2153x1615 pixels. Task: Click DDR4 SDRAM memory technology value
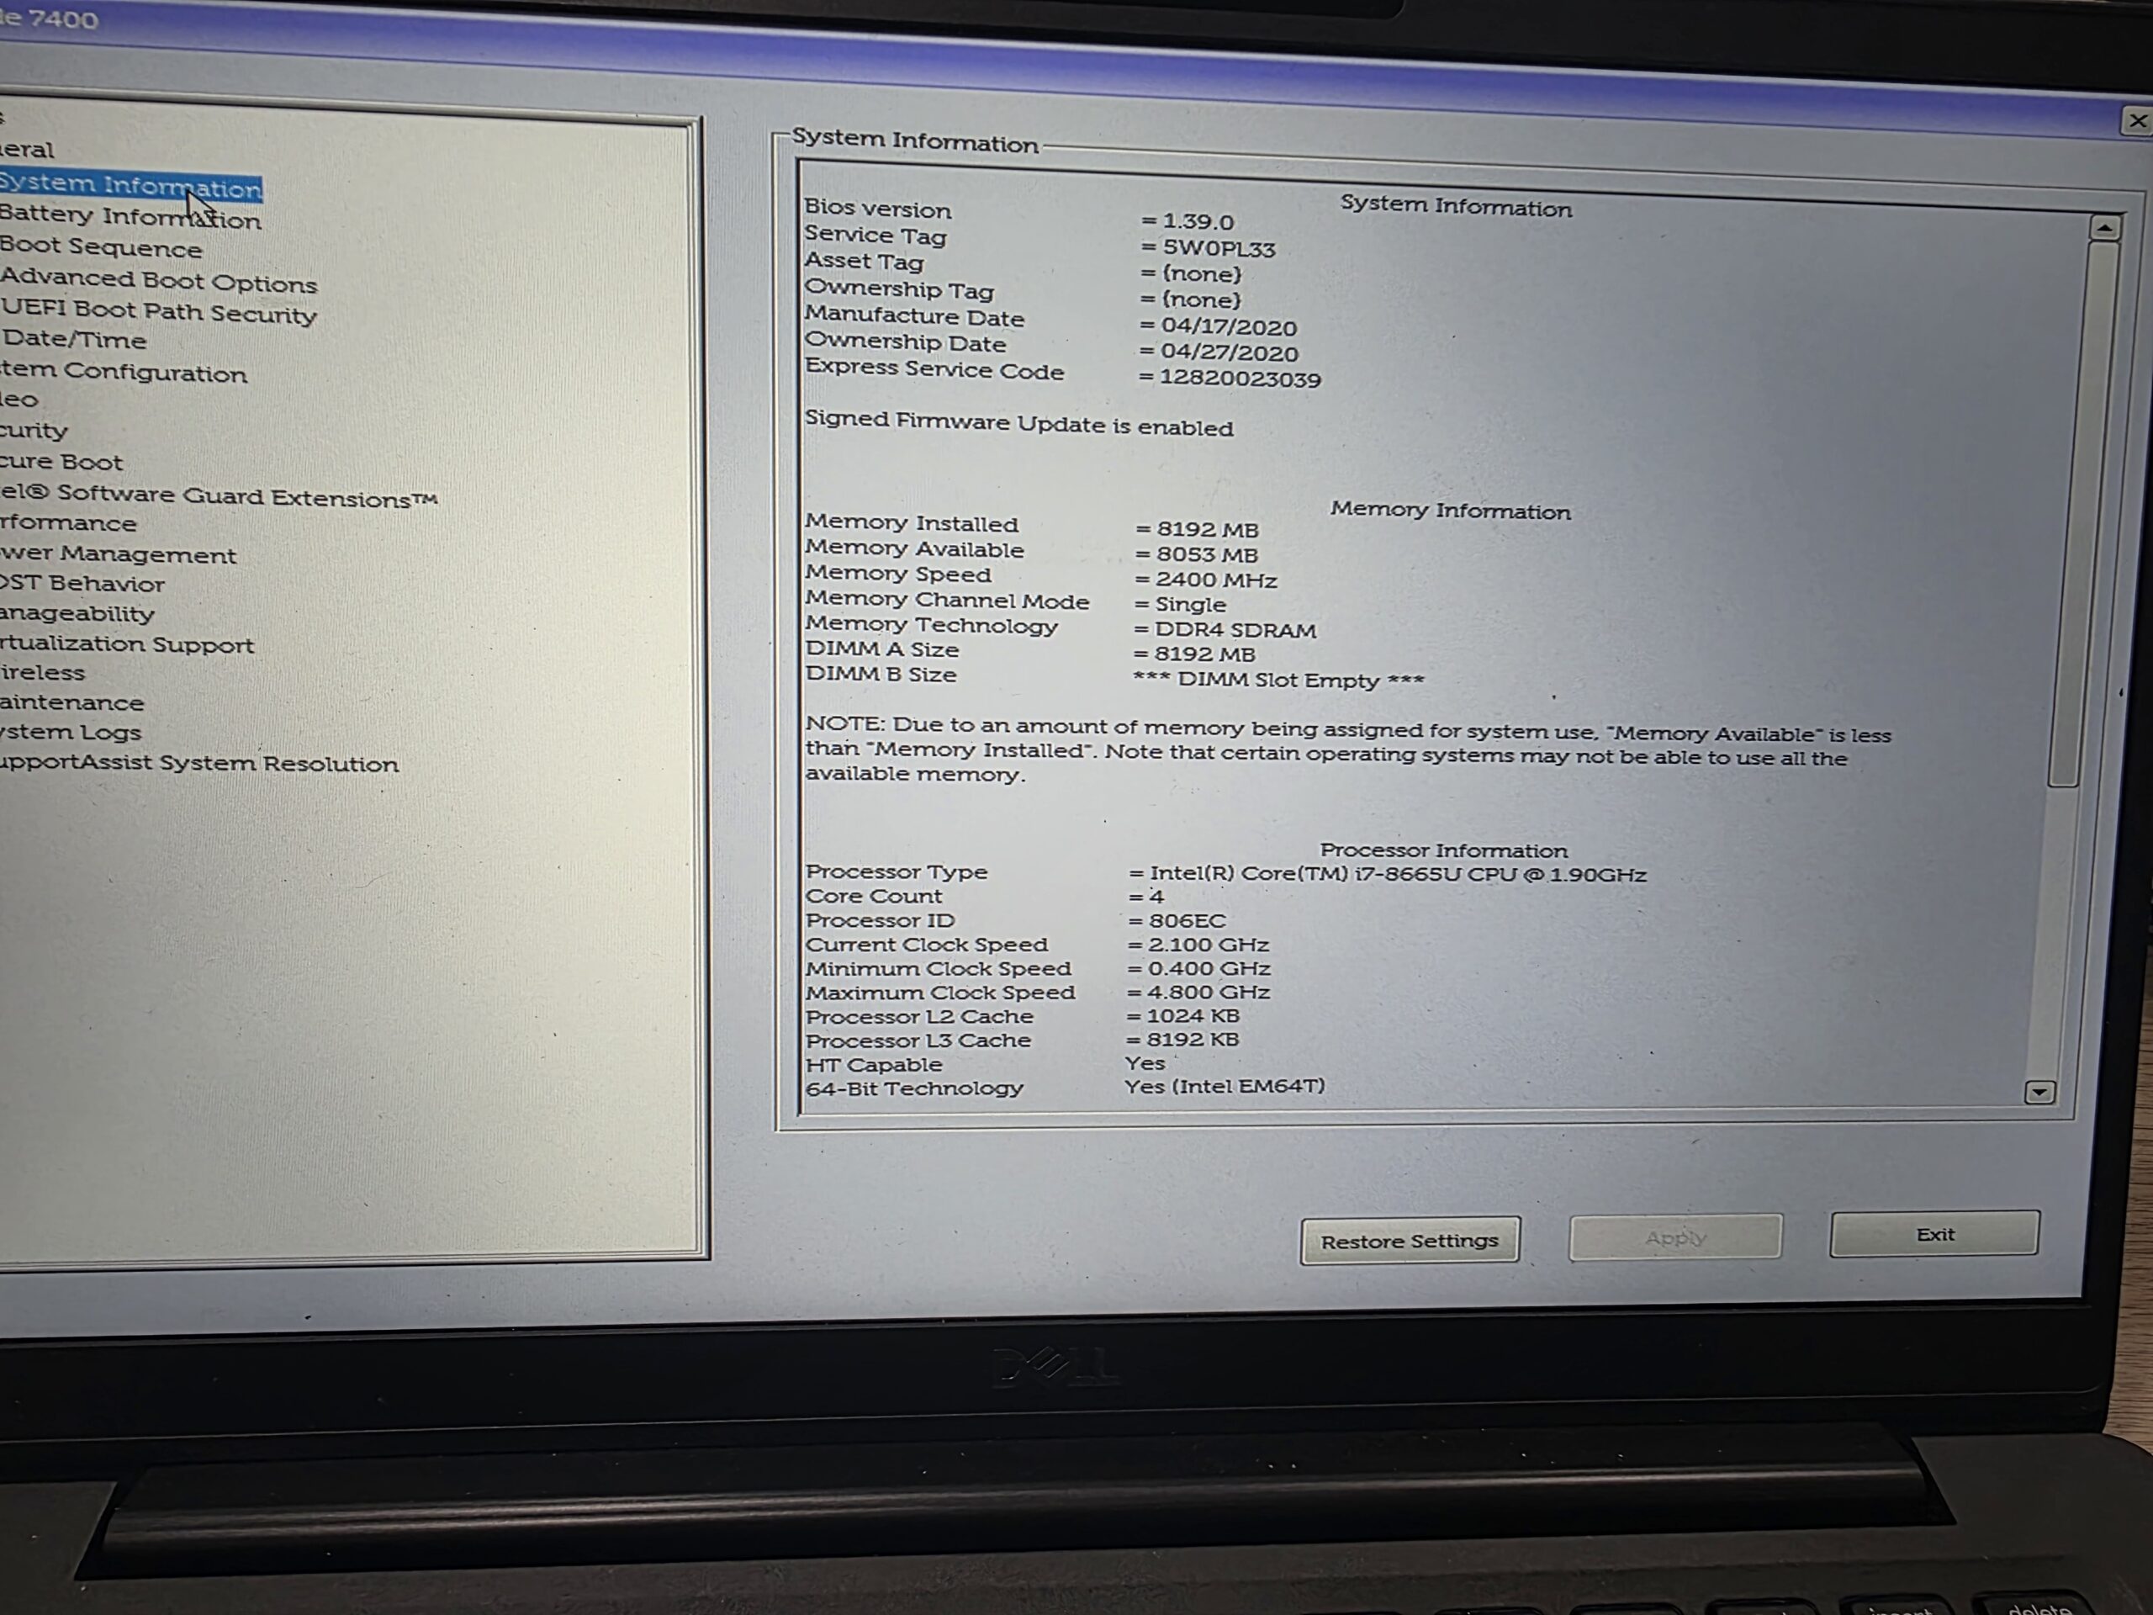(1234, 630)
